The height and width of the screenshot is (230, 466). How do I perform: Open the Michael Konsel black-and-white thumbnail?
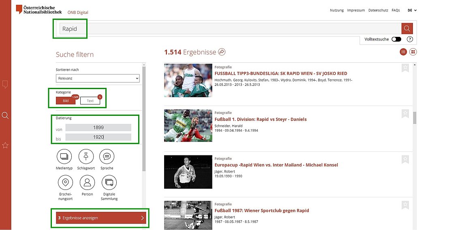point(188,172)
